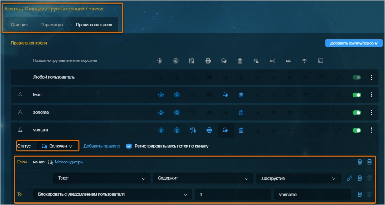Open the Блокировать с уведомлением пользователя dropdown
385x205 pixels.
[x=112, y=194]
